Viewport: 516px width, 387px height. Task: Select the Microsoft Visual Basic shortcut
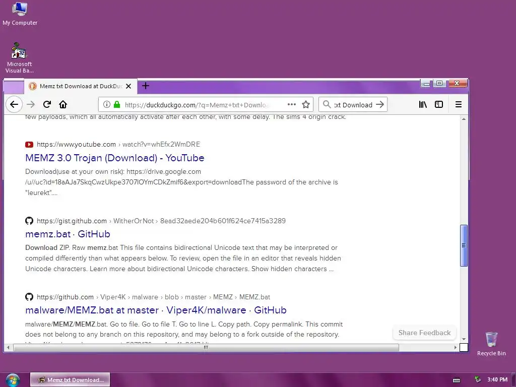pyautogui.click(x=20, y=58)
